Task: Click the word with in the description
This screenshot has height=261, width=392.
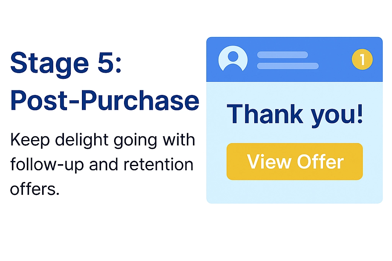Action: tap(180, 140)
